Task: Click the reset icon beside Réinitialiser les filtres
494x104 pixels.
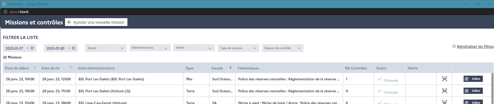Action: [x=454, y=46]
